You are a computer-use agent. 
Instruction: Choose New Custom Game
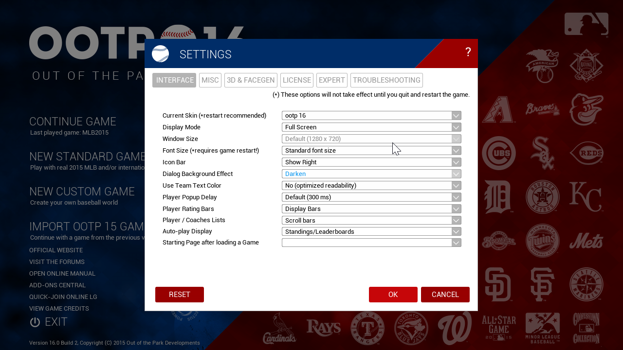82,192
